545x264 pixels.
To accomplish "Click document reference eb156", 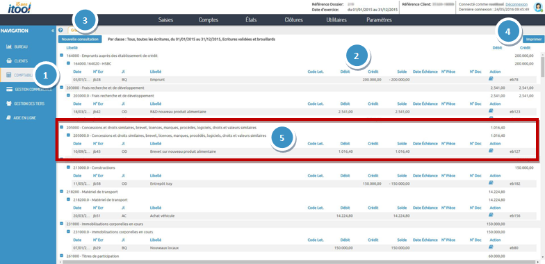I will (x=514, y=215).
